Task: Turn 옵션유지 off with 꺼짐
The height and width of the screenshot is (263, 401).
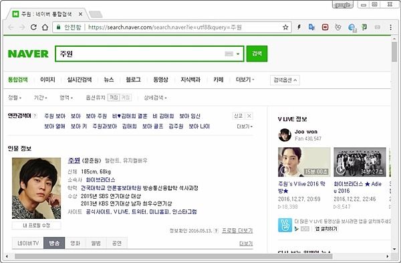Action: click(114, 98)
